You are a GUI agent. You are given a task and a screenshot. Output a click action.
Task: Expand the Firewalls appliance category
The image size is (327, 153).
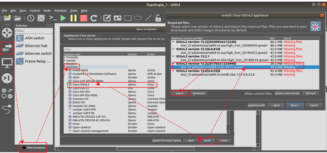click(65, 57)
